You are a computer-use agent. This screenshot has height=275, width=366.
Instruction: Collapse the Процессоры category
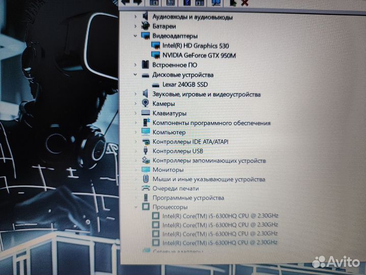click(x=136, y=207)
